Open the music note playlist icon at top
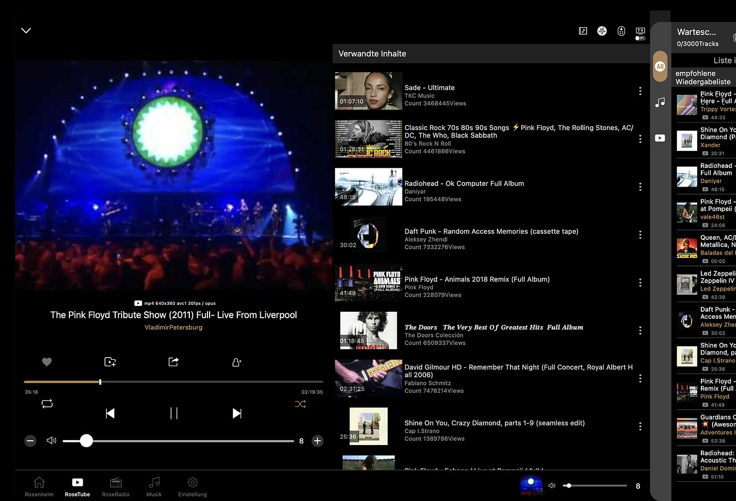 click(583, 31)
